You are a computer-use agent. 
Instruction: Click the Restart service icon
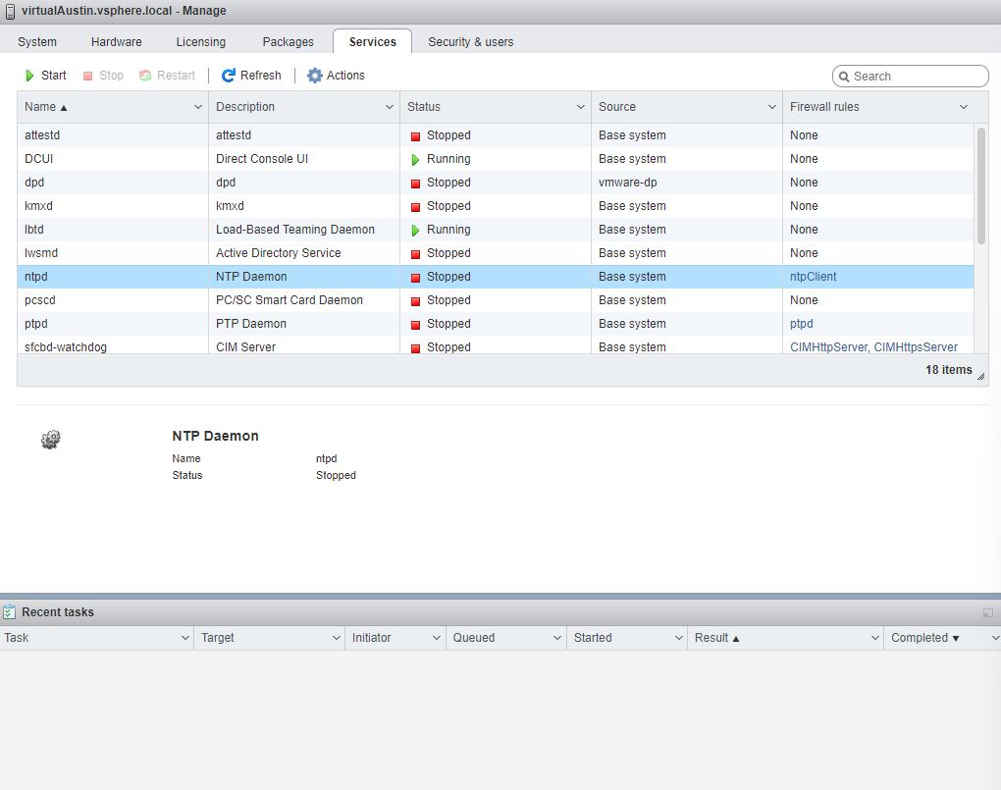(x=146, y=75)
